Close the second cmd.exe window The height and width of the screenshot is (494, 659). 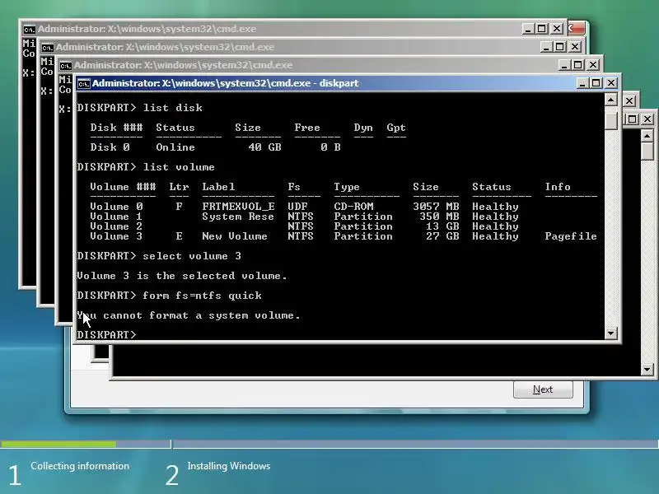575,47
